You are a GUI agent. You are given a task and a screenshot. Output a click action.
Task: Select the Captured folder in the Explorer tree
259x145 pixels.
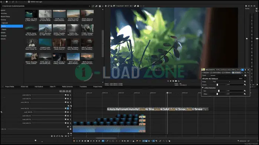(4, 23)
